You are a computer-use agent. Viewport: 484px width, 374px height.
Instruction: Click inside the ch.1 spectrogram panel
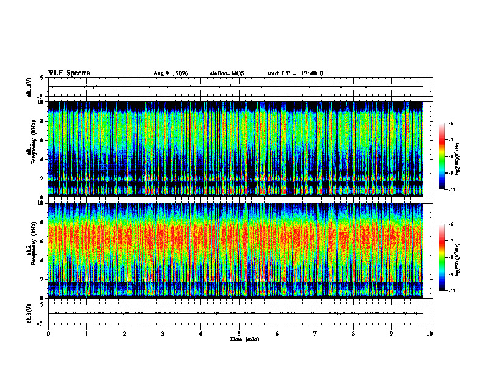[236, 149]
